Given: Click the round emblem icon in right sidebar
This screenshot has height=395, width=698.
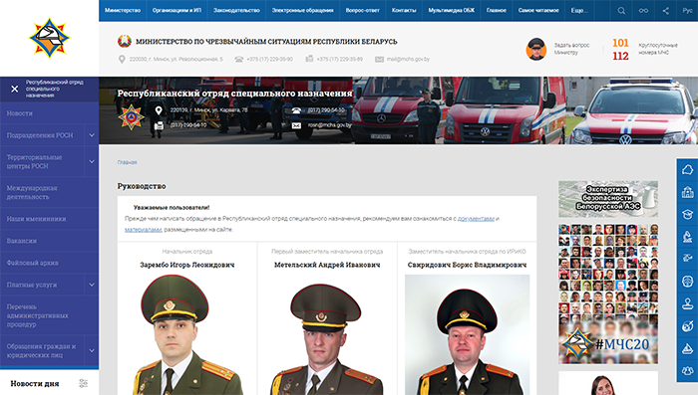Looking at the screenshot, I should [x=687, y=282].
